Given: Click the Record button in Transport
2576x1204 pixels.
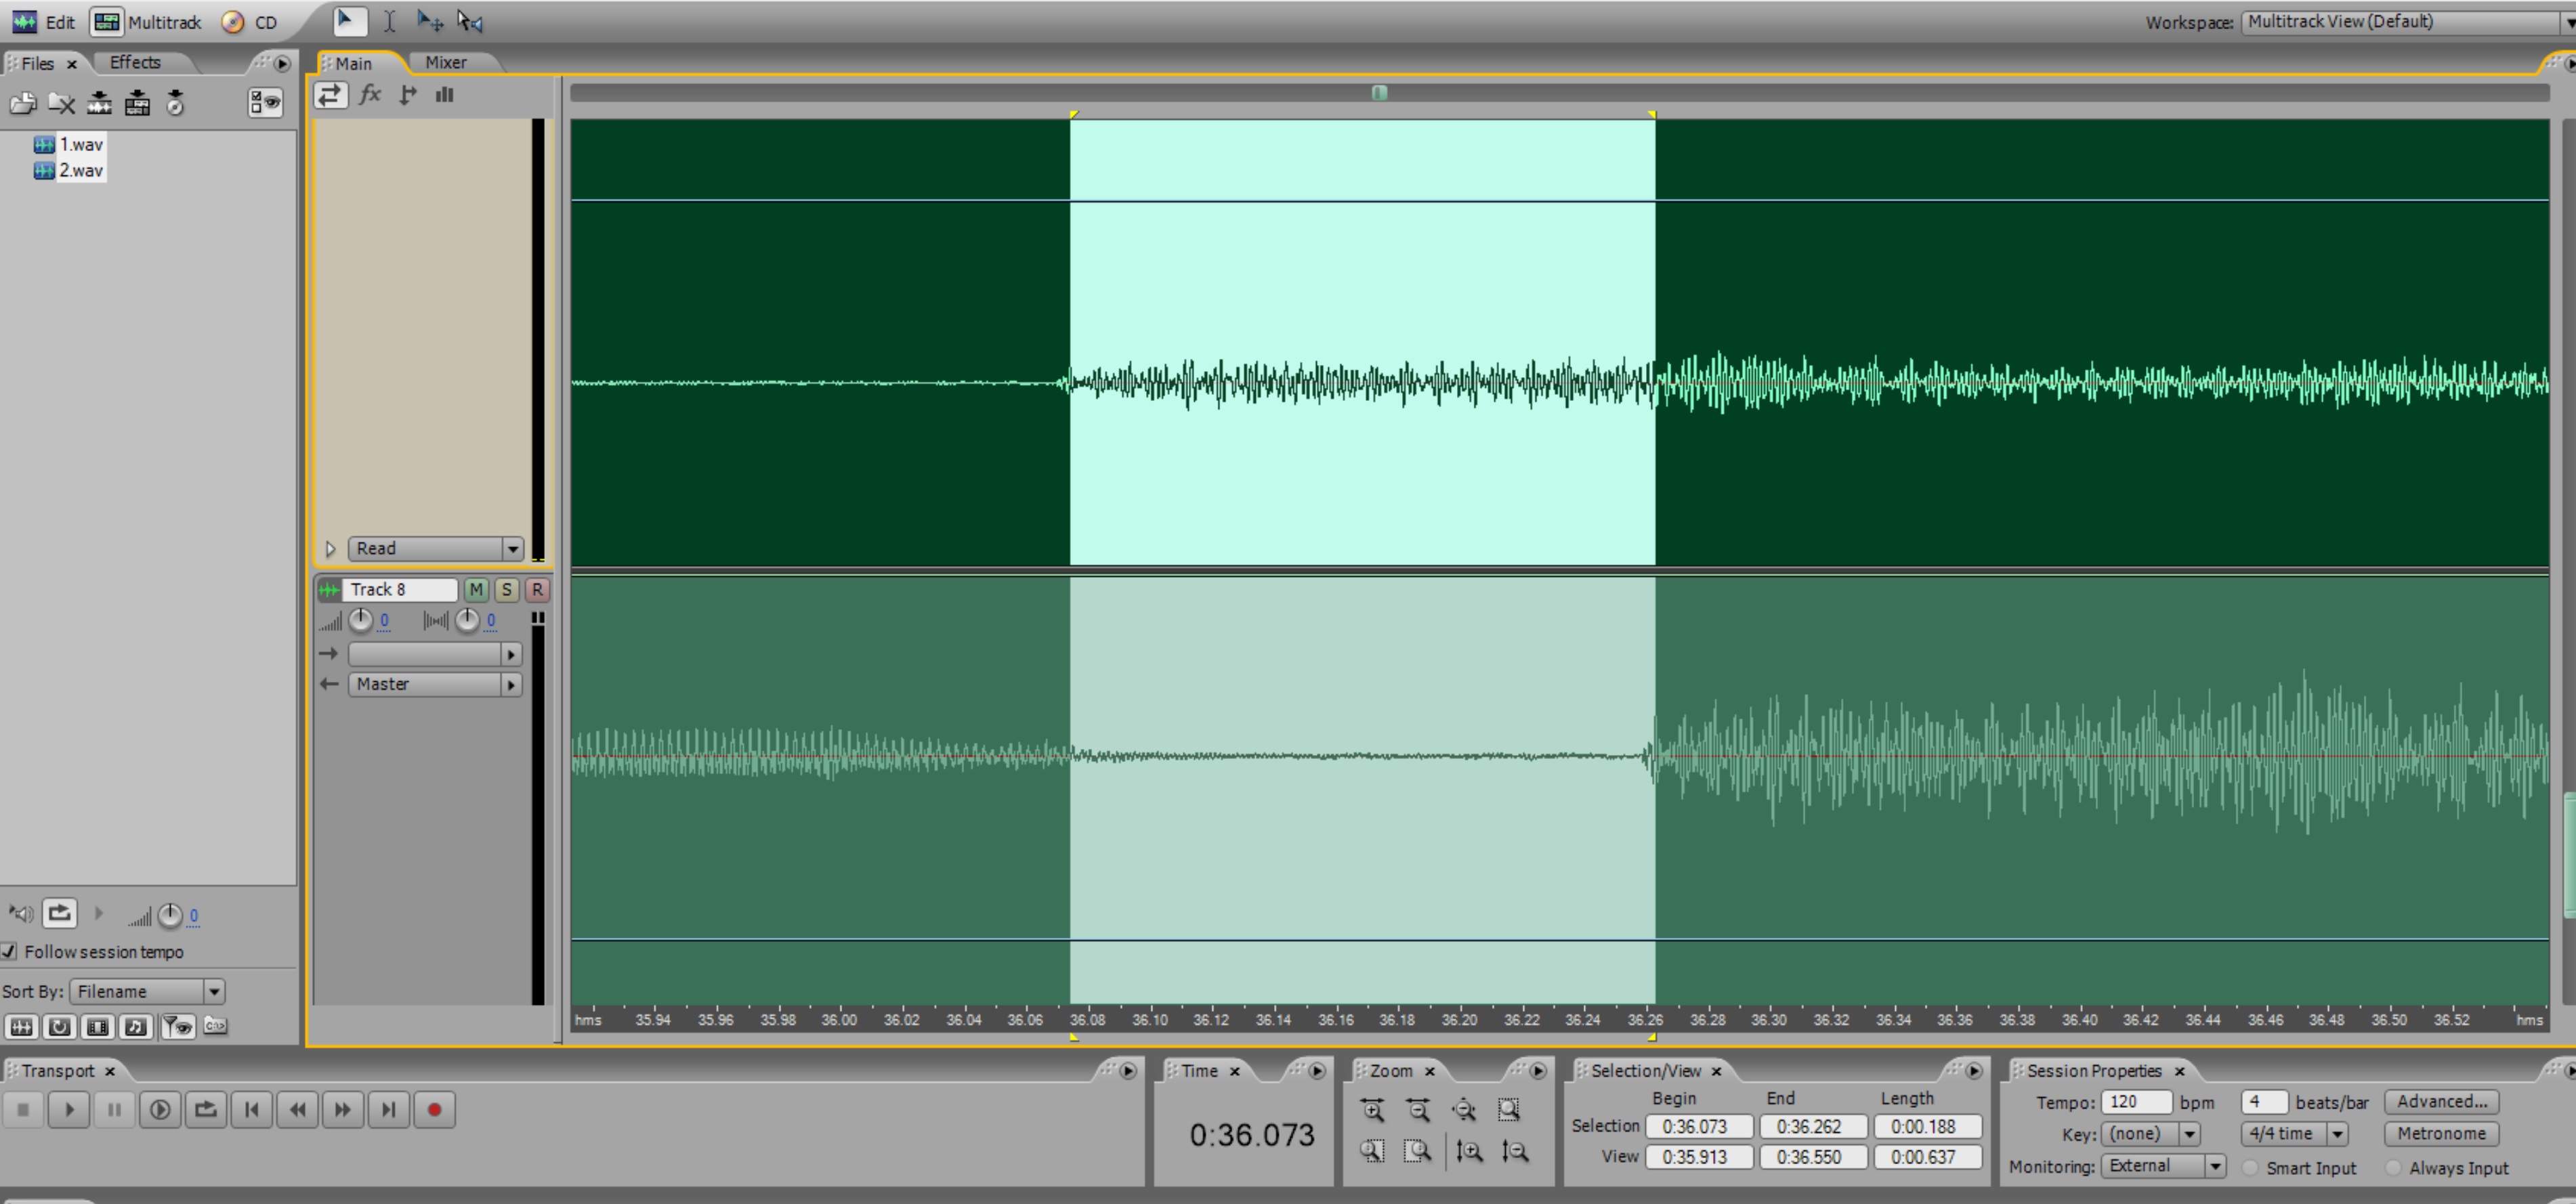Looking at the screenshot, I should click(434, 1109).
